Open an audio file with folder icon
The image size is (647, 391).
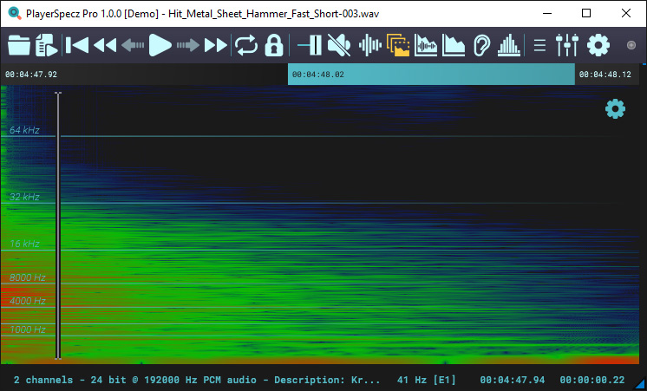click(x=18, y=45)
